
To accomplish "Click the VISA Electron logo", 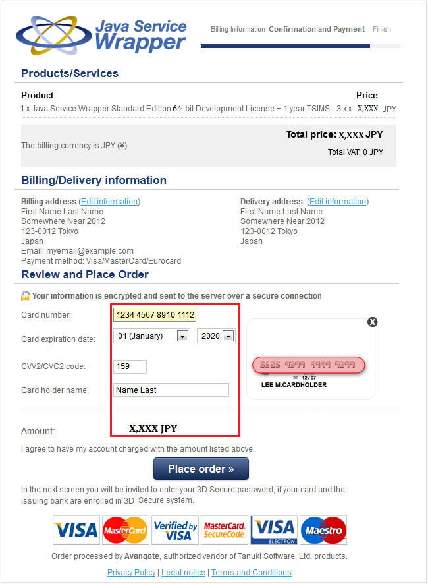I will 274,530.
